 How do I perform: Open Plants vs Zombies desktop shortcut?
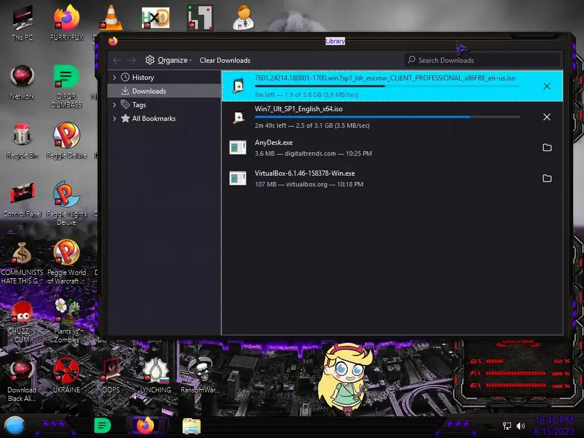(66, 321)
